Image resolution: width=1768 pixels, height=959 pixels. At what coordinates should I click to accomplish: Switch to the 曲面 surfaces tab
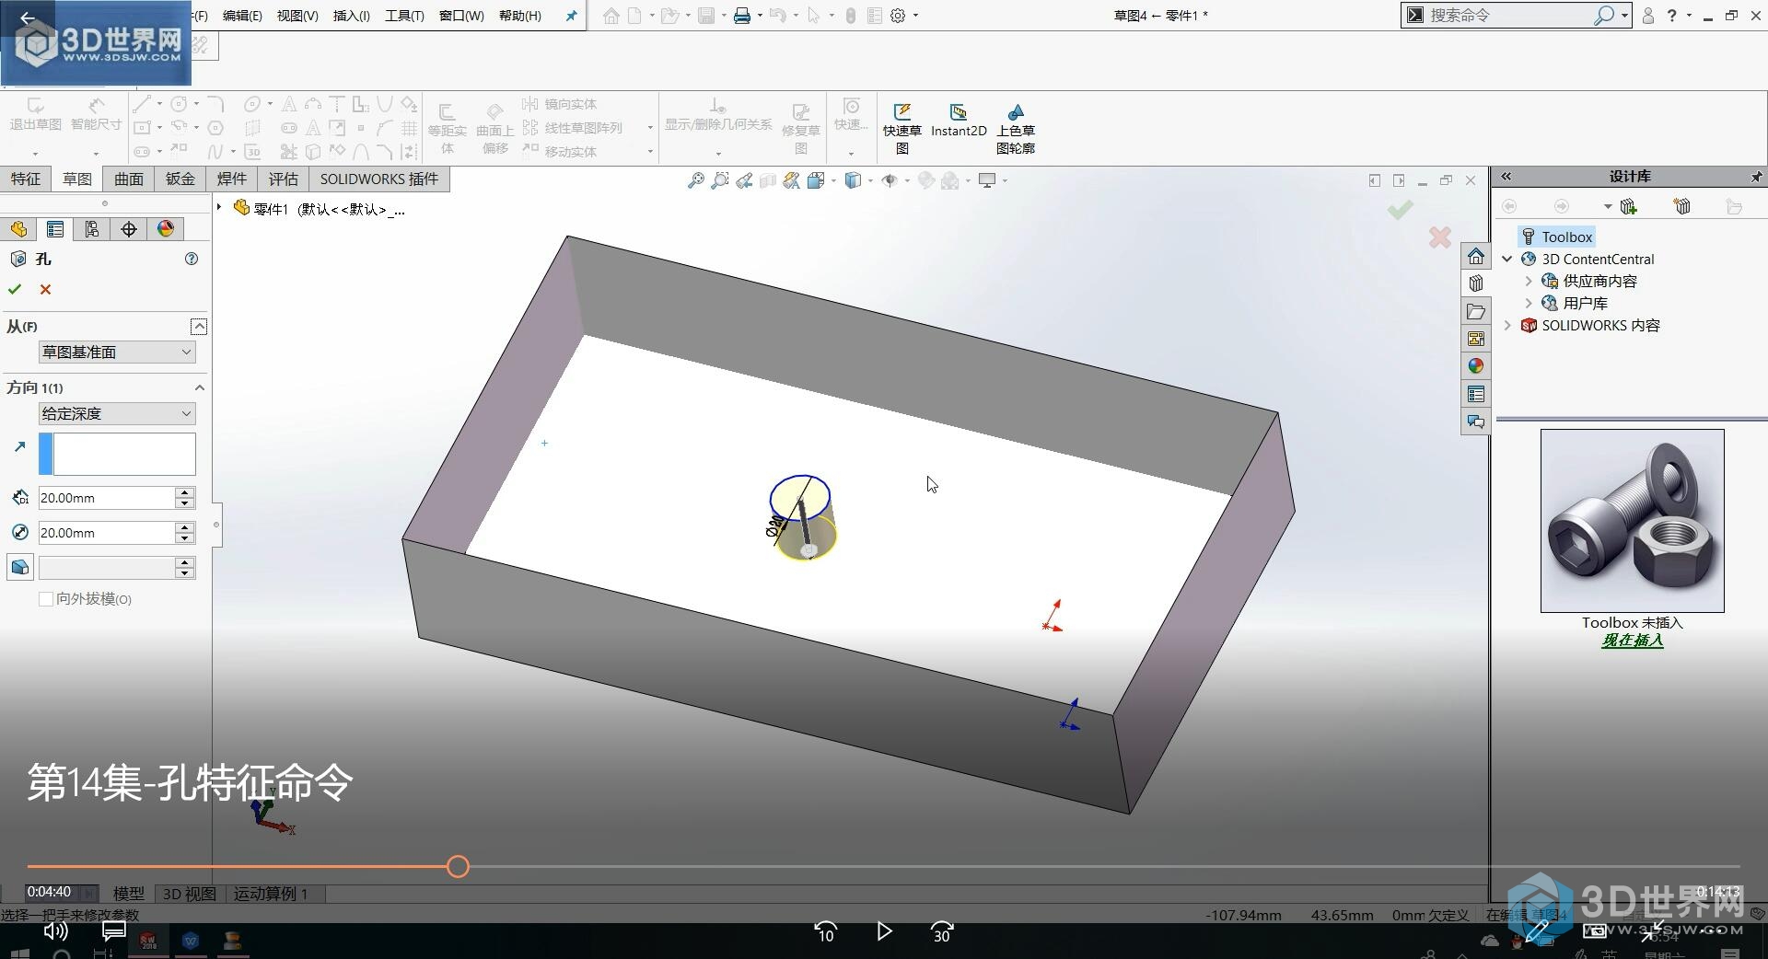[x=129, y=179]
